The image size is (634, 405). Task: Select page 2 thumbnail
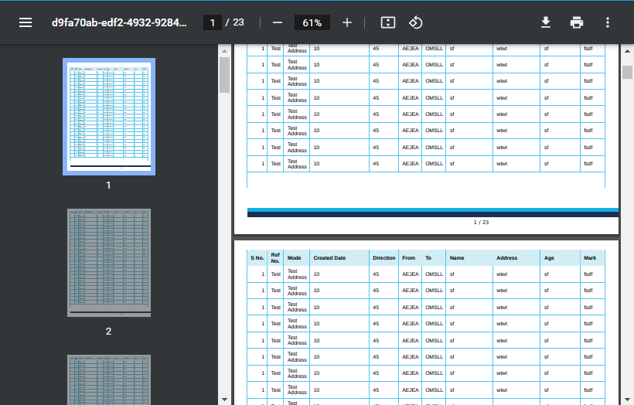click(x=109, y=263)
